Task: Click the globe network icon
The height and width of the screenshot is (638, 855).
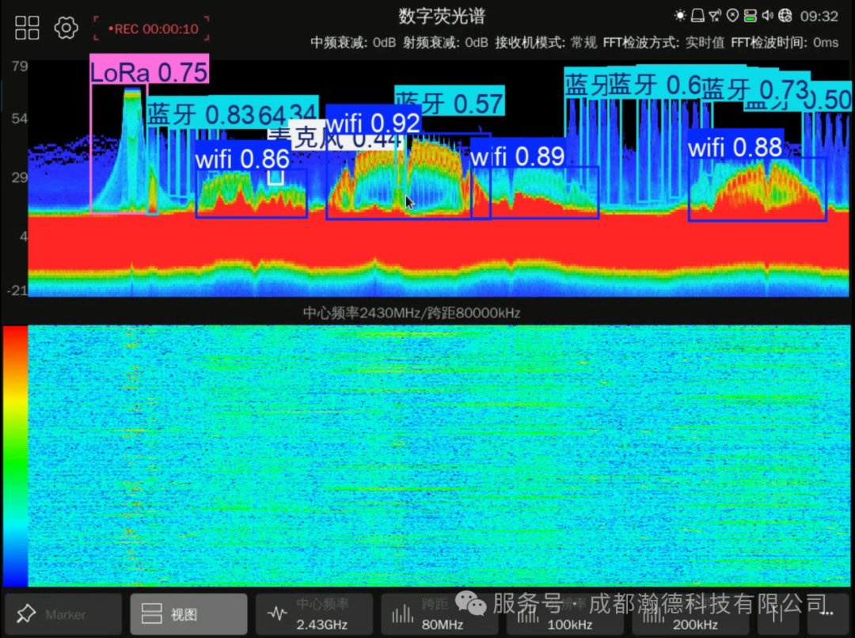Action: [x=785, y=16]
